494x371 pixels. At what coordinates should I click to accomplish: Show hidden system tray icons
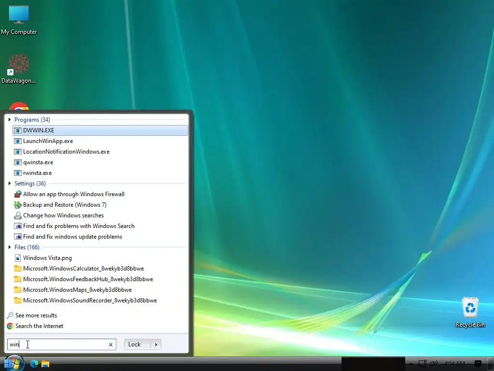click(x=411, y=364)
